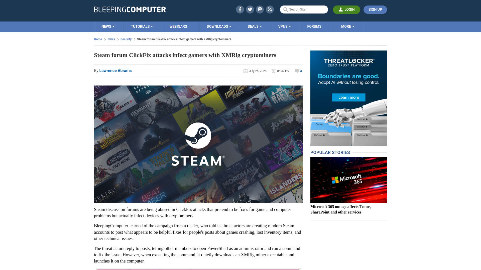Click the Sign Up button
This screenshot has height=270, width=481.
[x=375, y=9]
